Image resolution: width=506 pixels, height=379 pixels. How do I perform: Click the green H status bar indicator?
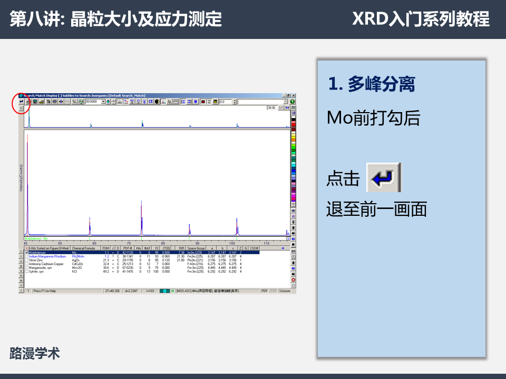pos(173,291)
